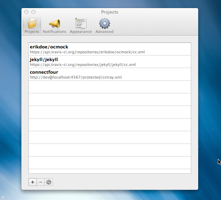Click the first window control button

(x=26, y=12)
